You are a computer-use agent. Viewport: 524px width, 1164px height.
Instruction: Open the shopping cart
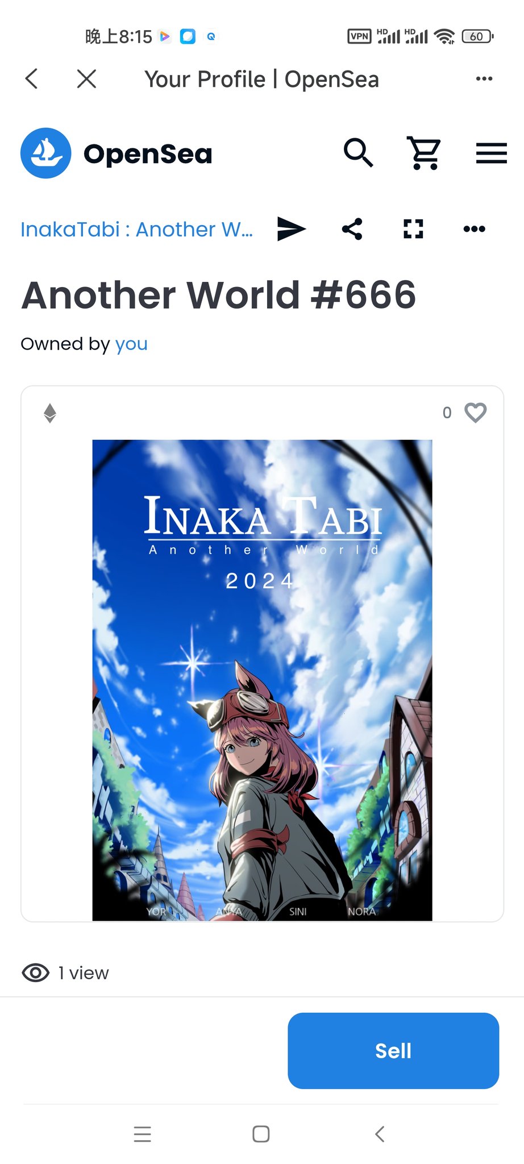424,153
